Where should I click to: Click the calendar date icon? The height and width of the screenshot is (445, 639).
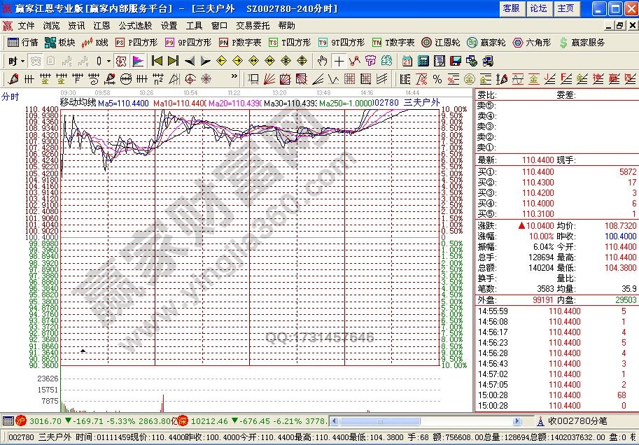coord(407,61)
